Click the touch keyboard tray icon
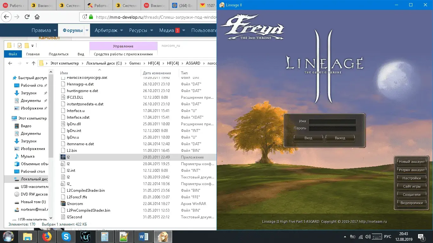The image size is (433, 243). tap(377, 237)
